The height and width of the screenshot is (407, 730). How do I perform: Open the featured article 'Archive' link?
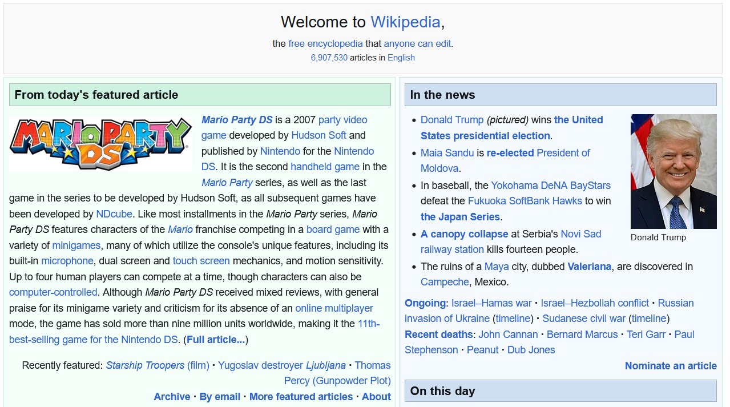[172, 397]
